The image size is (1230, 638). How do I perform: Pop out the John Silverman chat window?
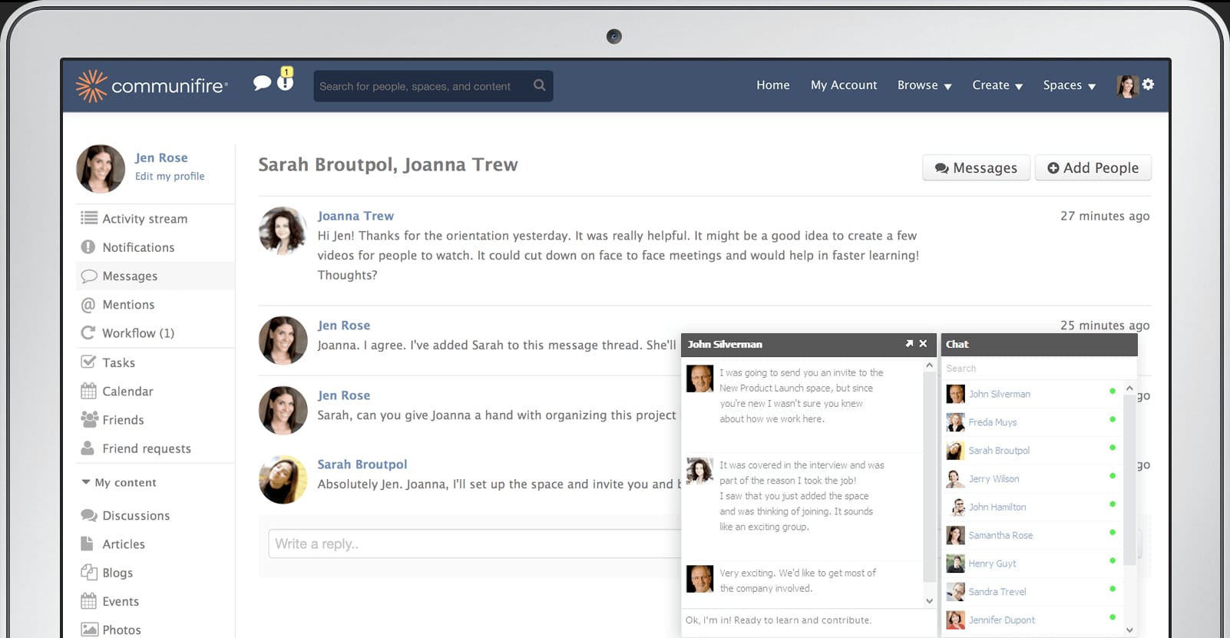pyautogui.click(x=909, y=344)
